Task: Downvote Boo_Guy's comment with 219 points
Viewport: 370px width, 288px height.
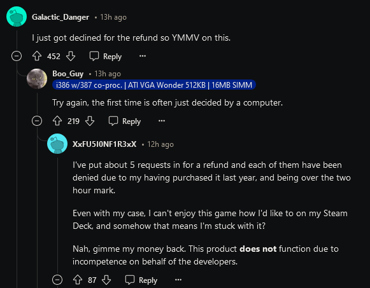Action: 90,121
